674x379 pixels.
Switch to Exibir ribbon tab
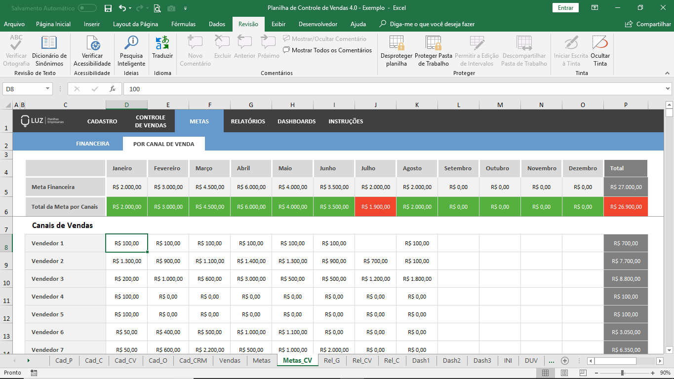tap(278, 24)
